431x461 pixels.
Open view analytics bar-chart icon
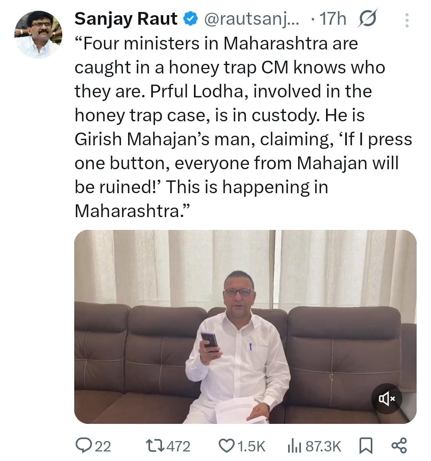[294, 445]
